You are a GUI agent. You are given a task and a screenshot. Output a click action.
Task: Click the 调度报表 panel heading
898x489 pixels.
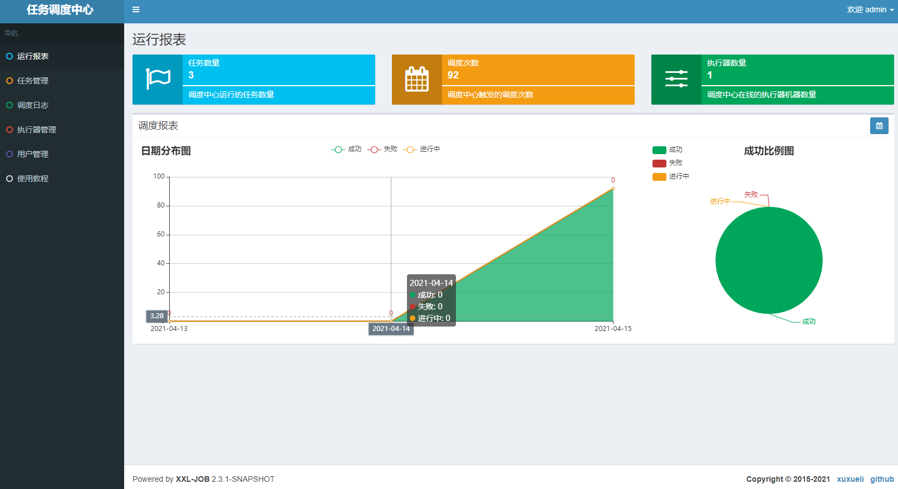(x=158, y=126)
